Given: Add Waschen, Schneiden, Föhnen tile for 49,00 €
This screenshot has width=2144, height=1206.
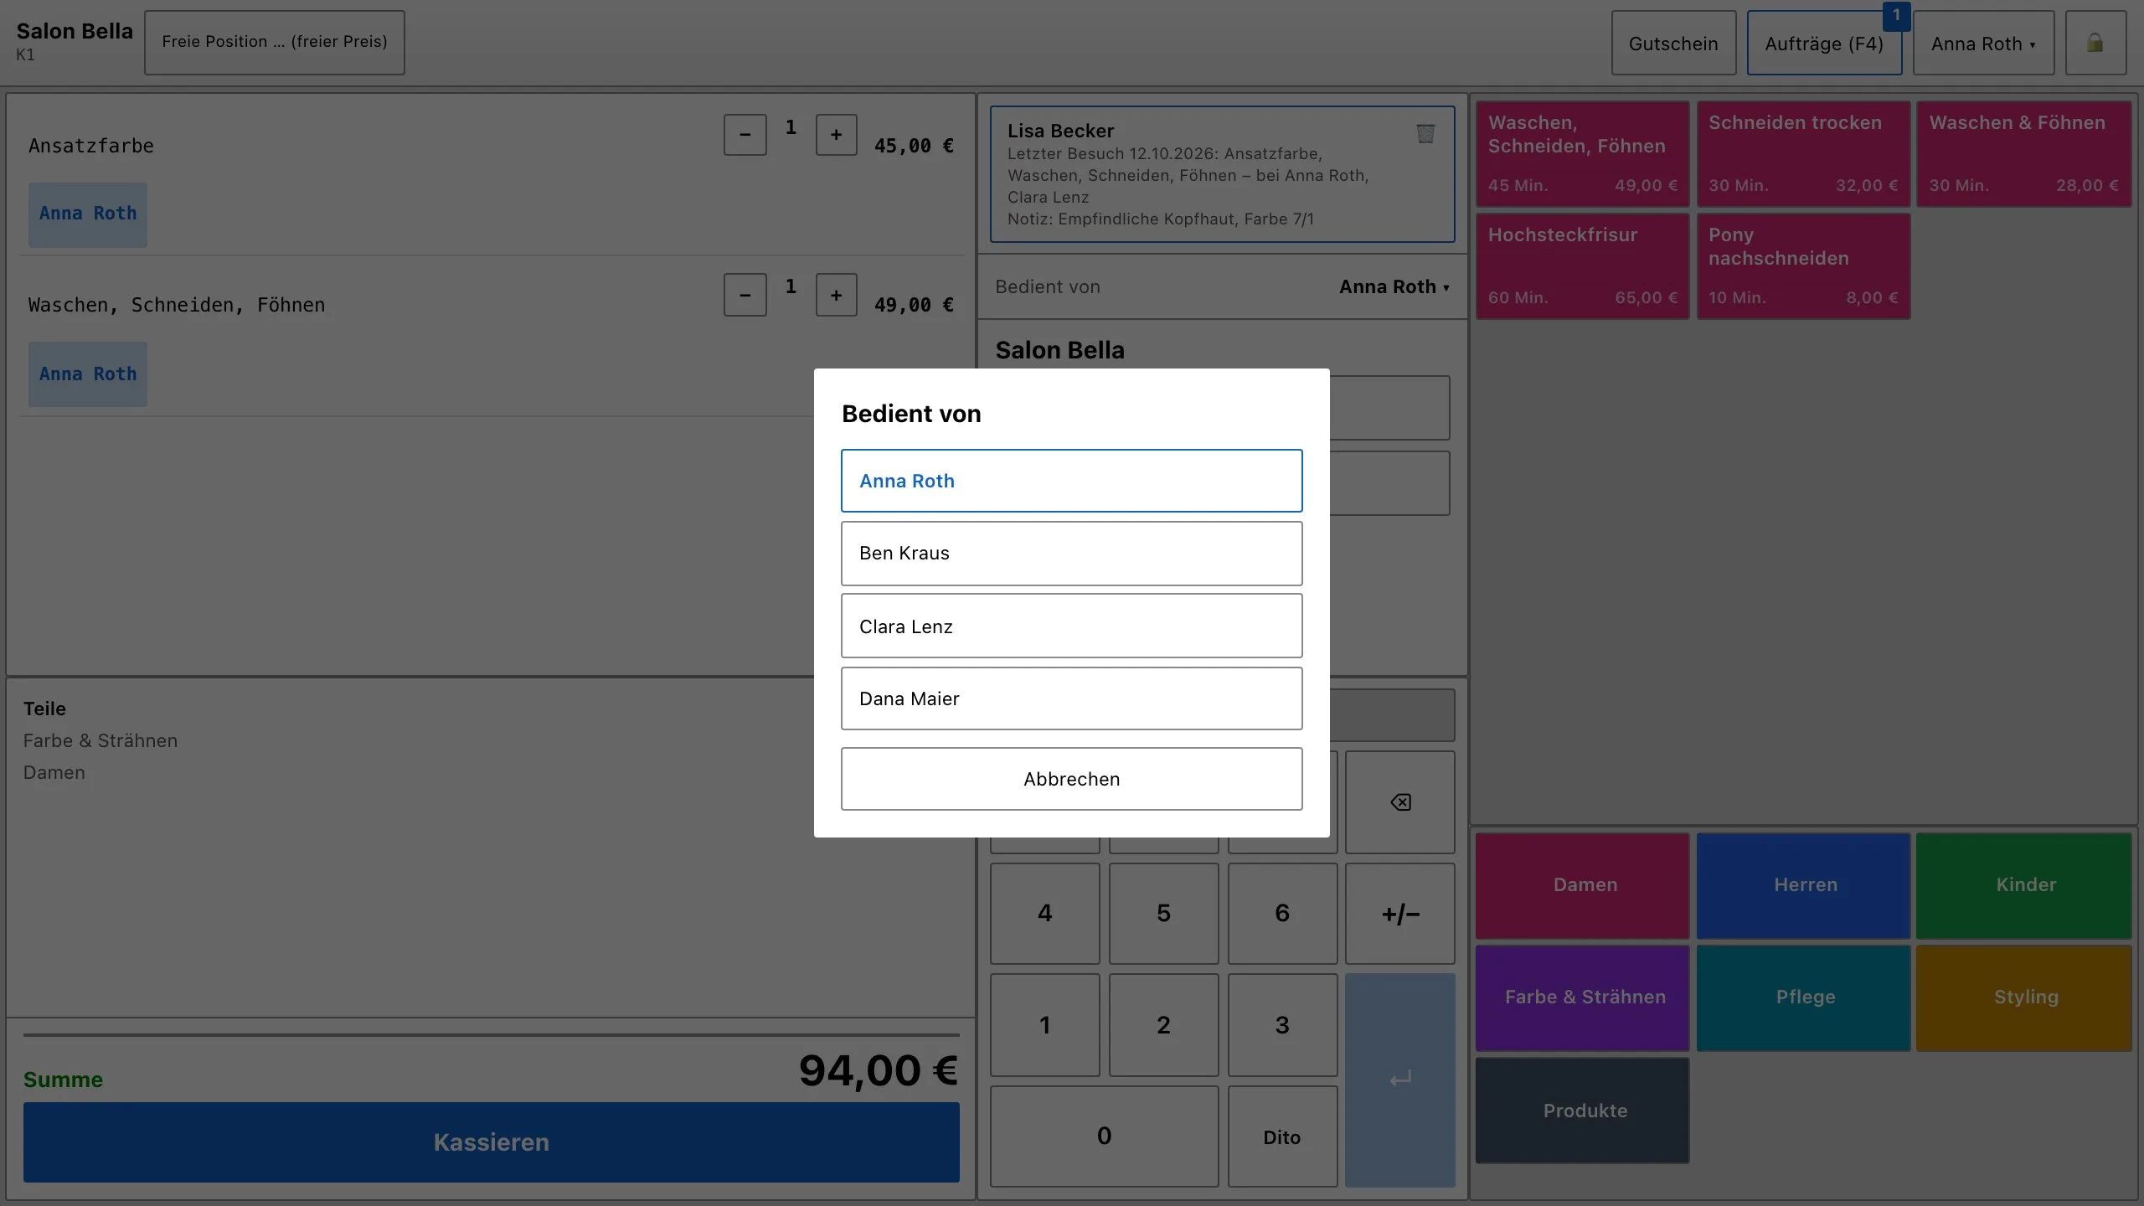Looking at the screenshot, I should [x=1582, y=154].
